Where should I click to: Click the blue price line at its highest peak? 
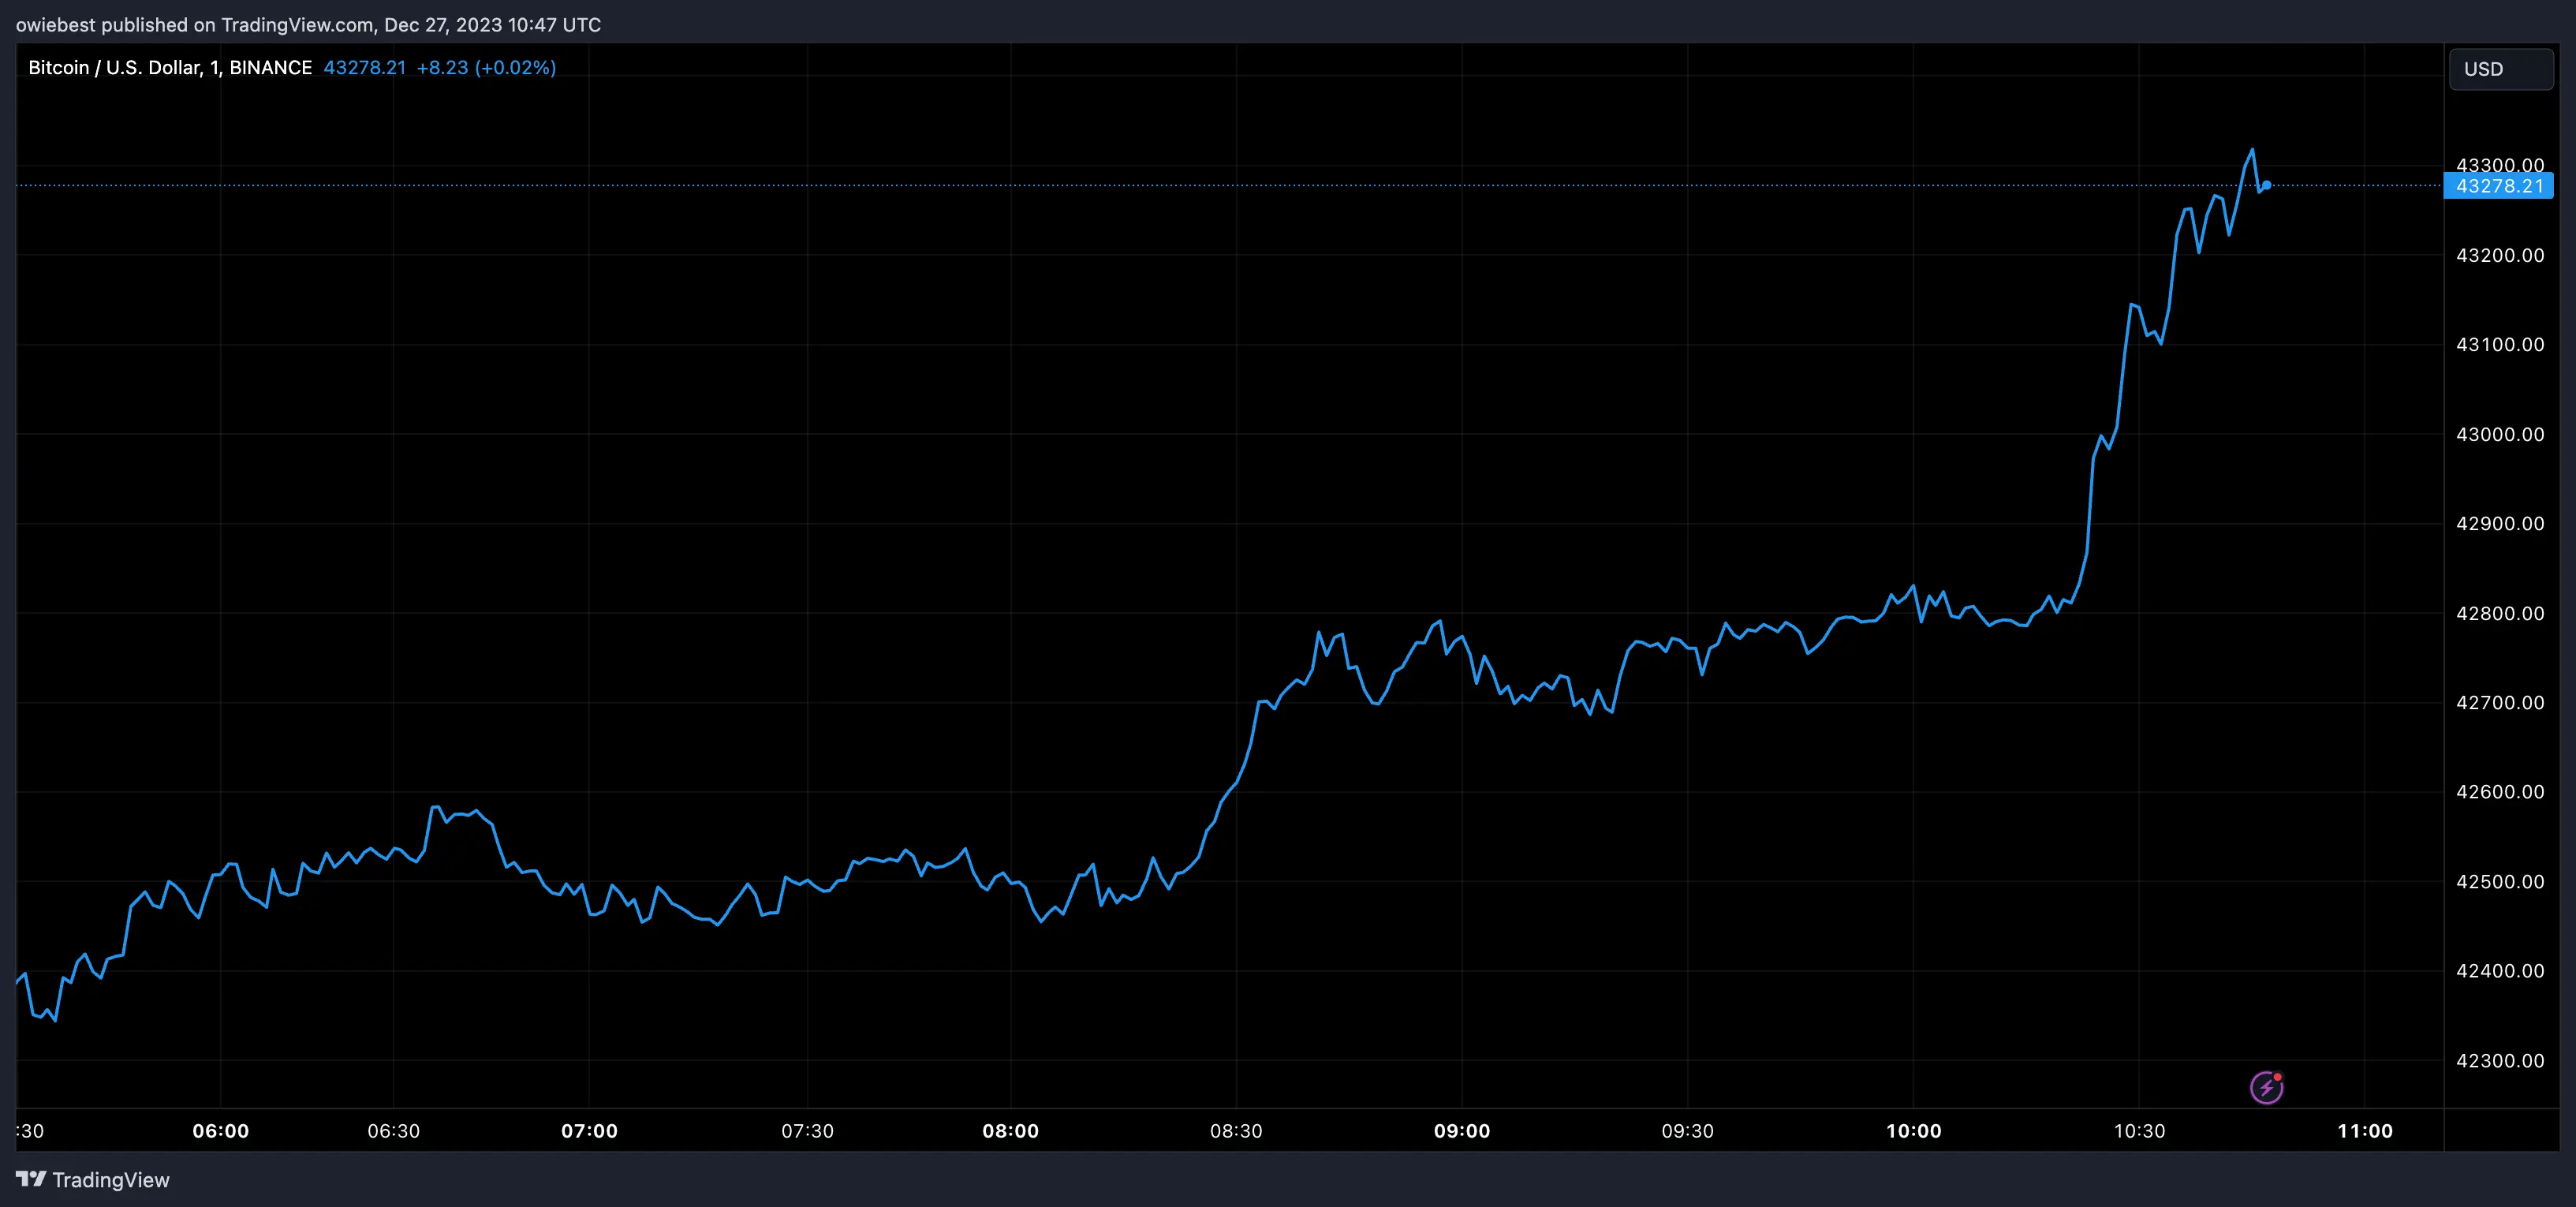[2252, 150]
